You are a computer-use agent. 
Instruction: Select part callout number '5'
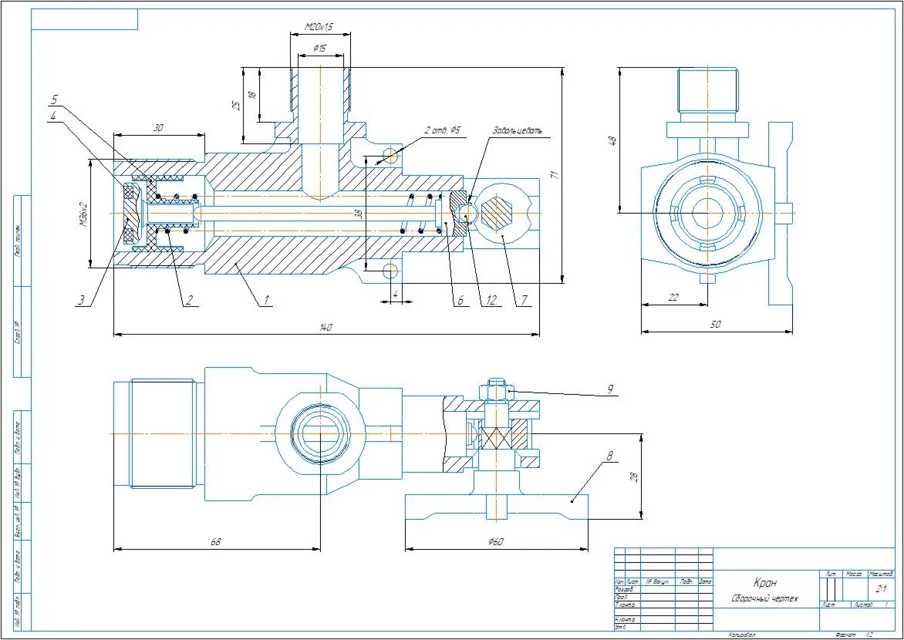pos(54,99)
